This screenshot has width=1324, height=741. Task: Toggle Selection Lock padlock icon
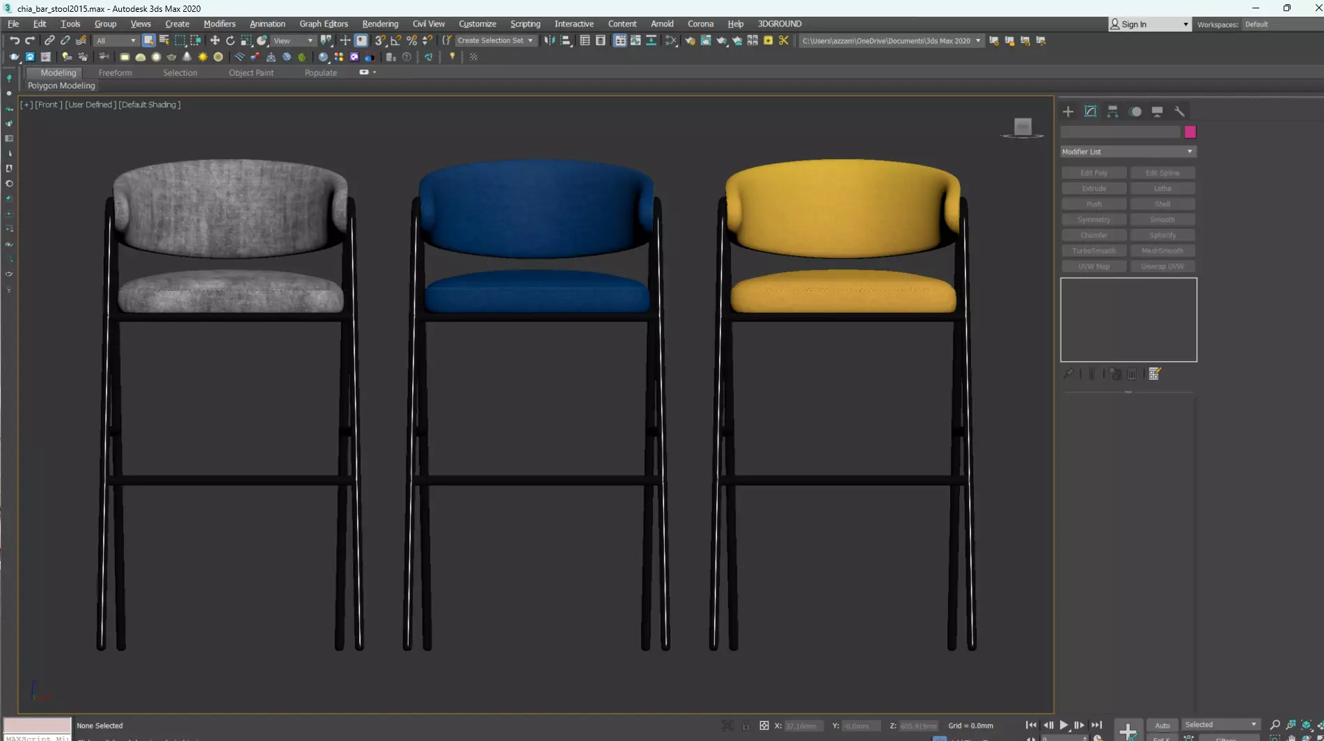[x=746, y=726]
